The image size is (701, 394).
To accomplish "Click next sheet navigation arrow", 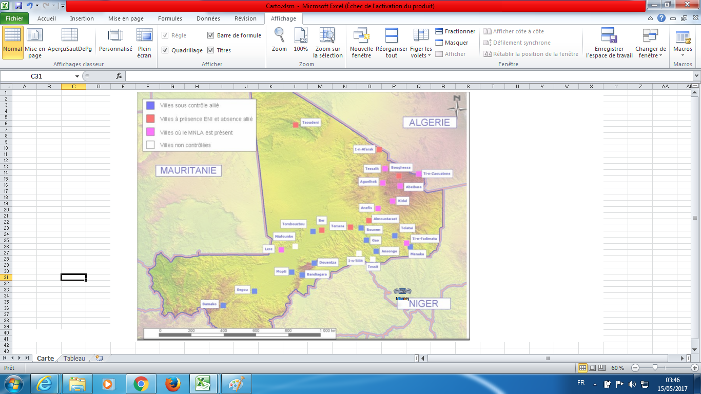I will click(20, 358).
